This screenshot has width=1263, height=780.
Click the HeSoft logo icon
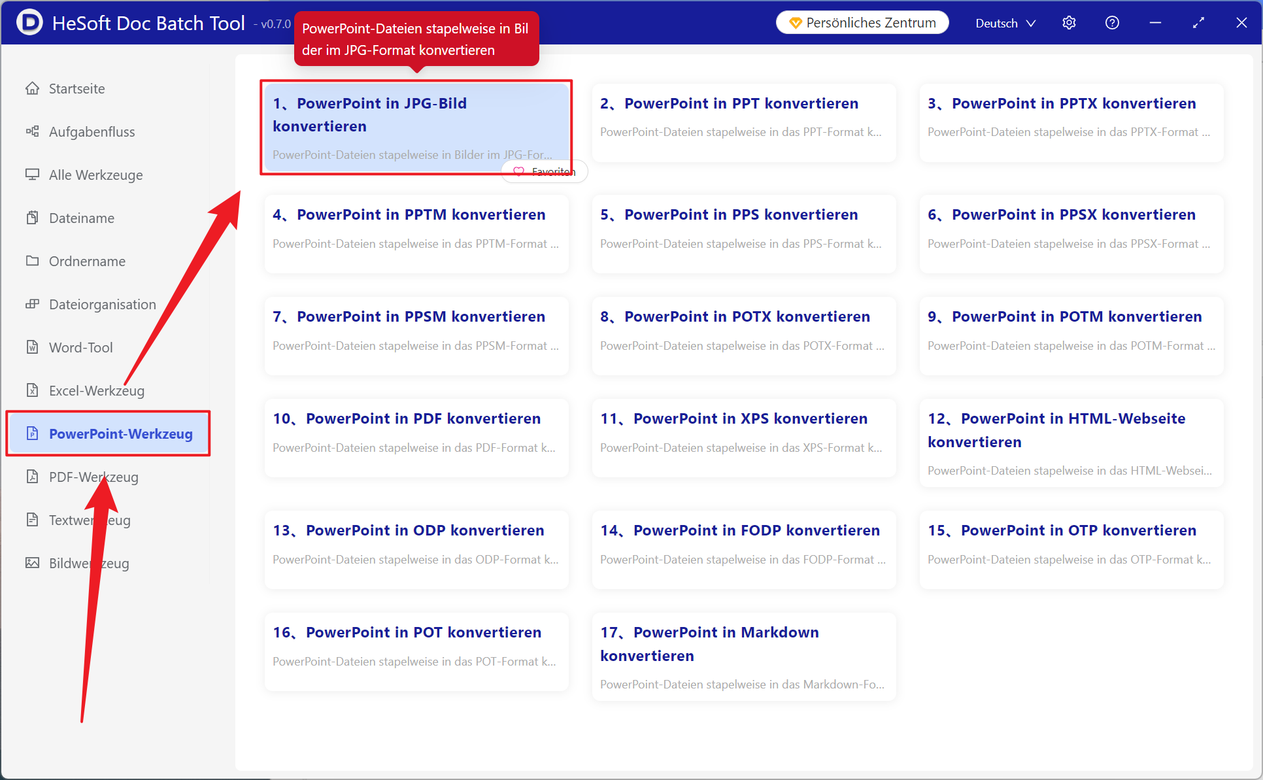pyautogui.click(x=29, y=22)
